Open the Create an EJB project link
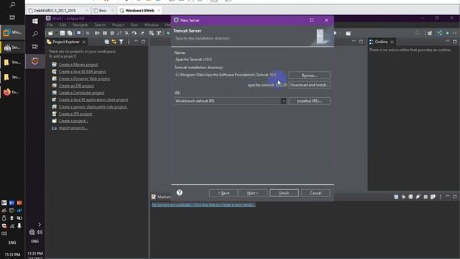 (76, 86)
